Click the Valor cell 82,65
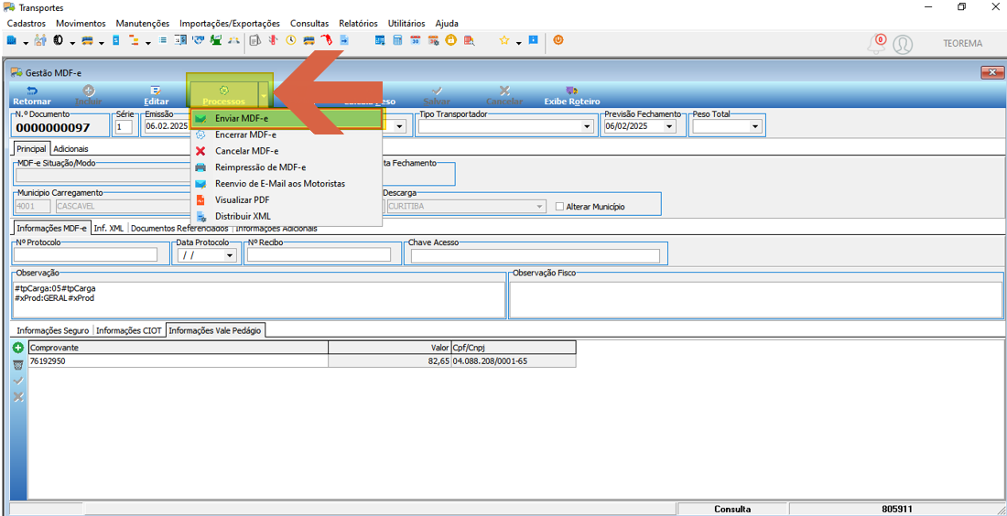The height and width of the screenshot is (516, 1007). click(x=390, y=361)
